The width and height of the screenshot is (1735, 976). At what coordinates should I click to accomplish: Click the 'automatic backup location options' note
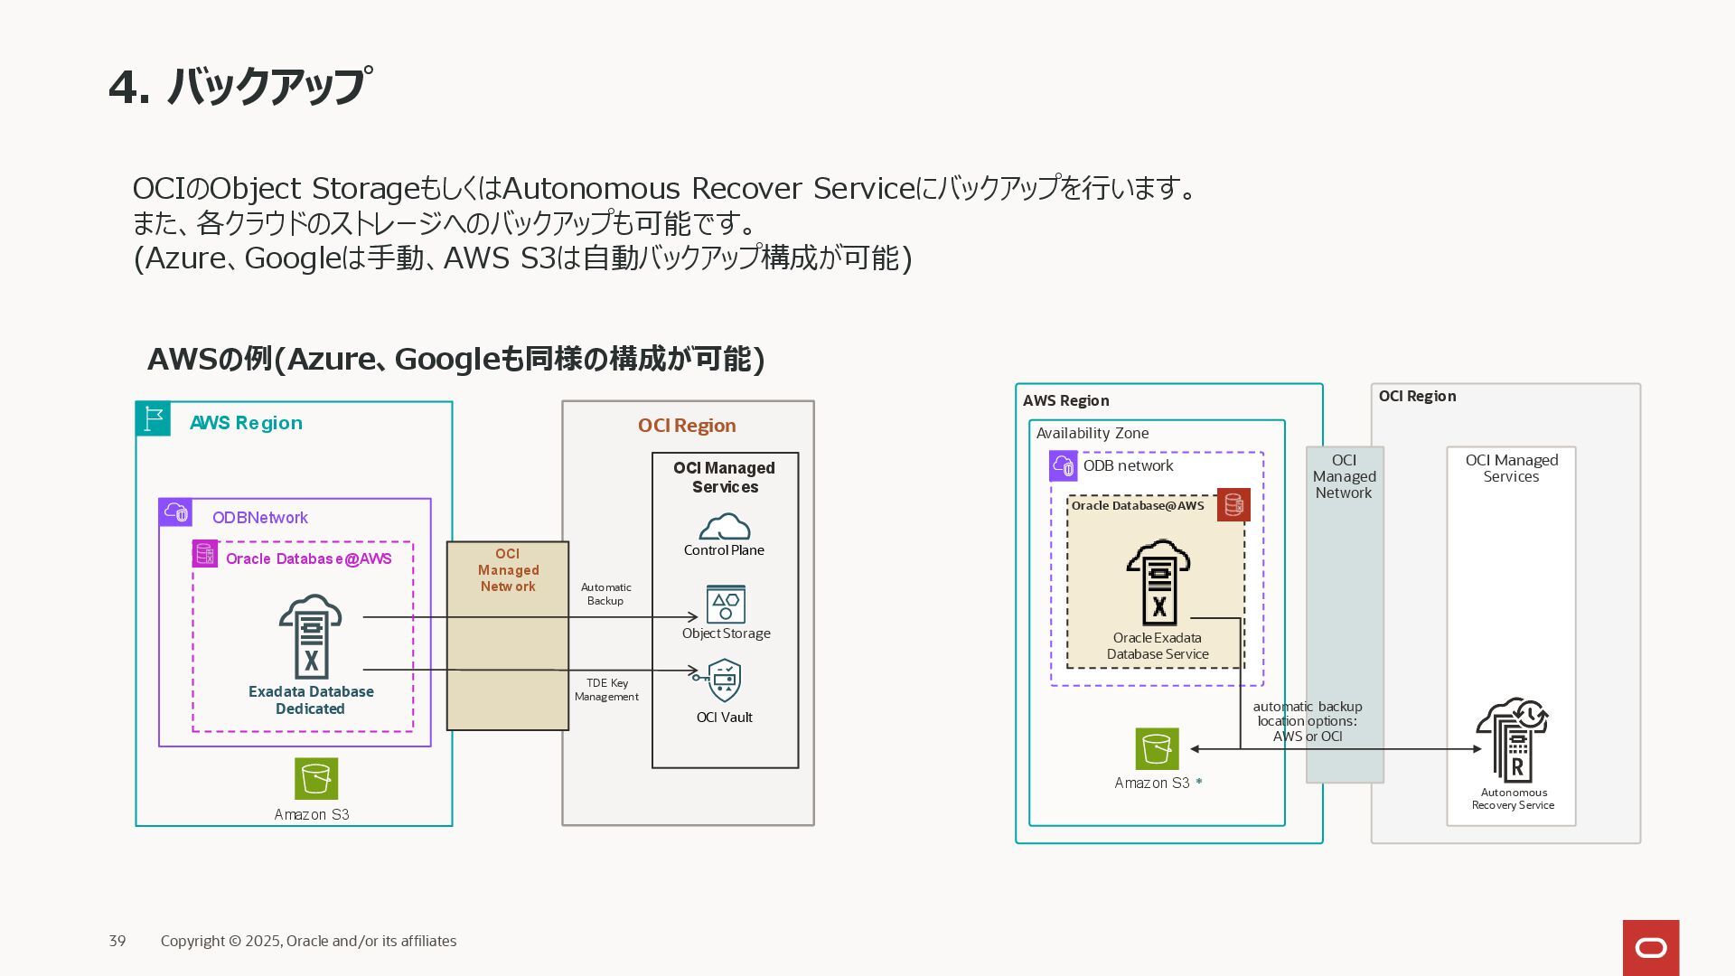click(x=1308, y=721)
